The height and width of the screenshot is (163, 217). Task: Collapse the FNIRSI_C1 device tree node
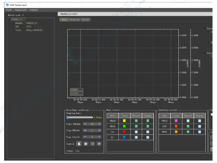pyautogui.click(x=9, y=20)
